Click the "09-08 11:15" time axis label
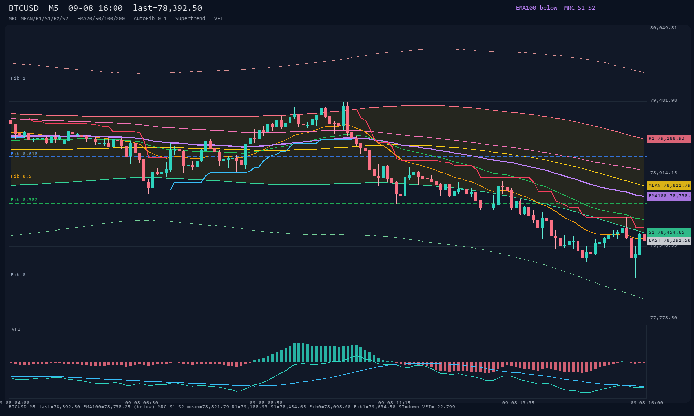Viewport: 694px width, 416px height. (x=394, y=403)
